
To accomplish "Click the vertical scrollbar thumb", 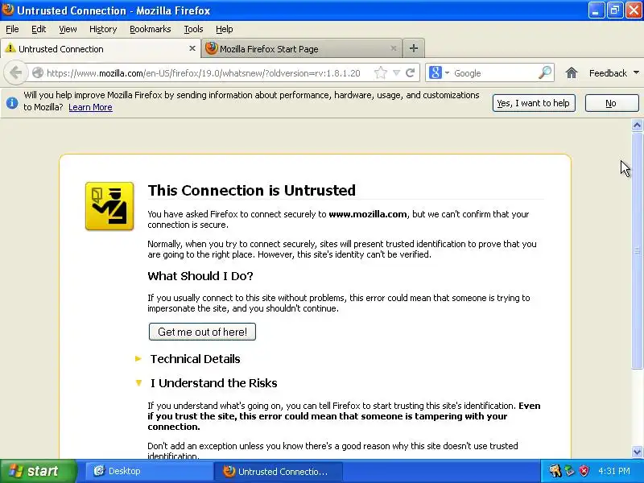I will tap(637, 250).
